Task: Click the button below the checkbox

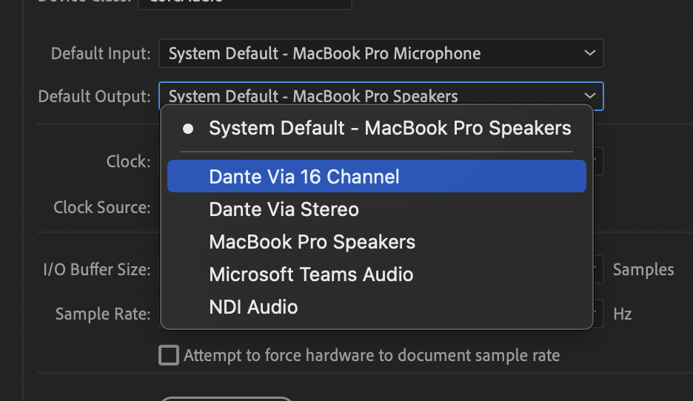Action: pos(227,398)
